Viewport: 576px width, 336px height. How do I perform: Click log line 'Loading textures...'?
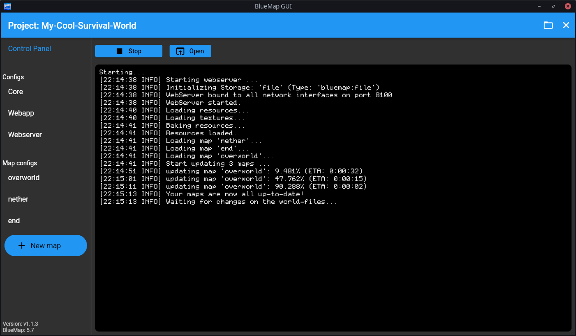pyautogui.click(x=172, y=118)
